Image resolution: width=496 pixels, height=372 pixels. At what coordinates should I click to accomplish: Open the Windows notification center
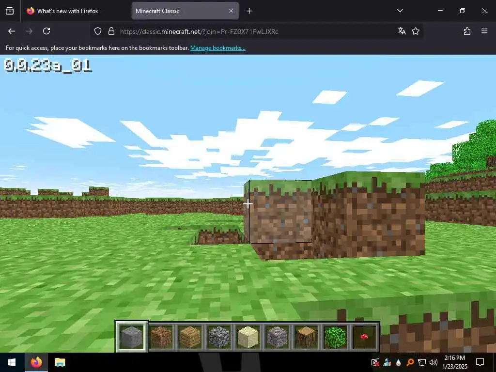coord(480,362)
